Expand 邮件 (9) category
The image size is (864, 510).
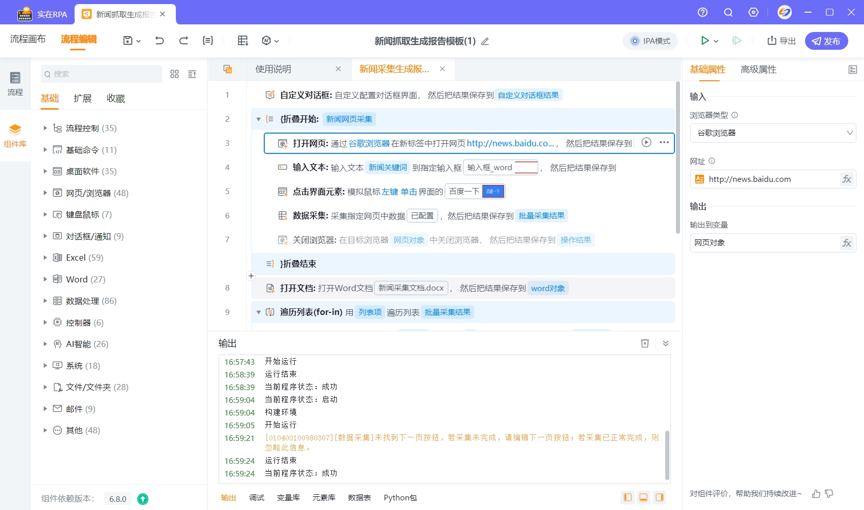(45, 409)
